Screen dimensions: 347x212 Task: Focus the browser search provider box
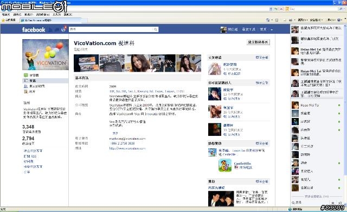point(312,9)
